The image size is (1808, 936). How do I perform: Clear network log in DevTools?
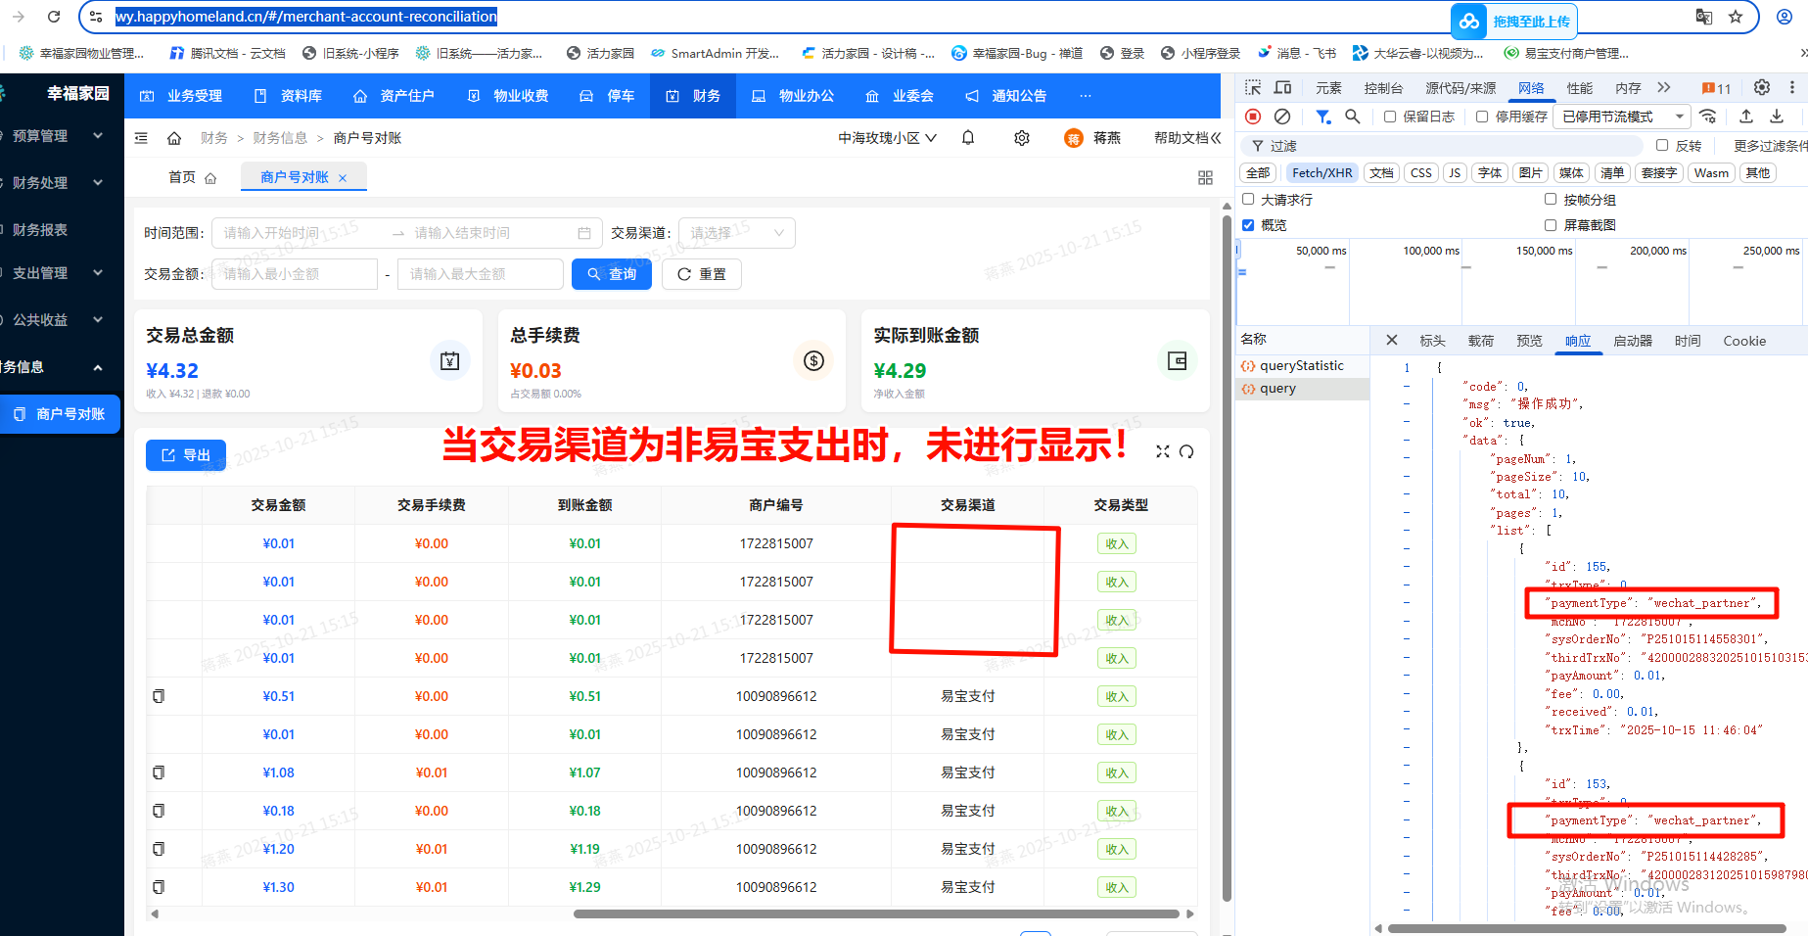pyautogui.click(x=1282, y=117)
